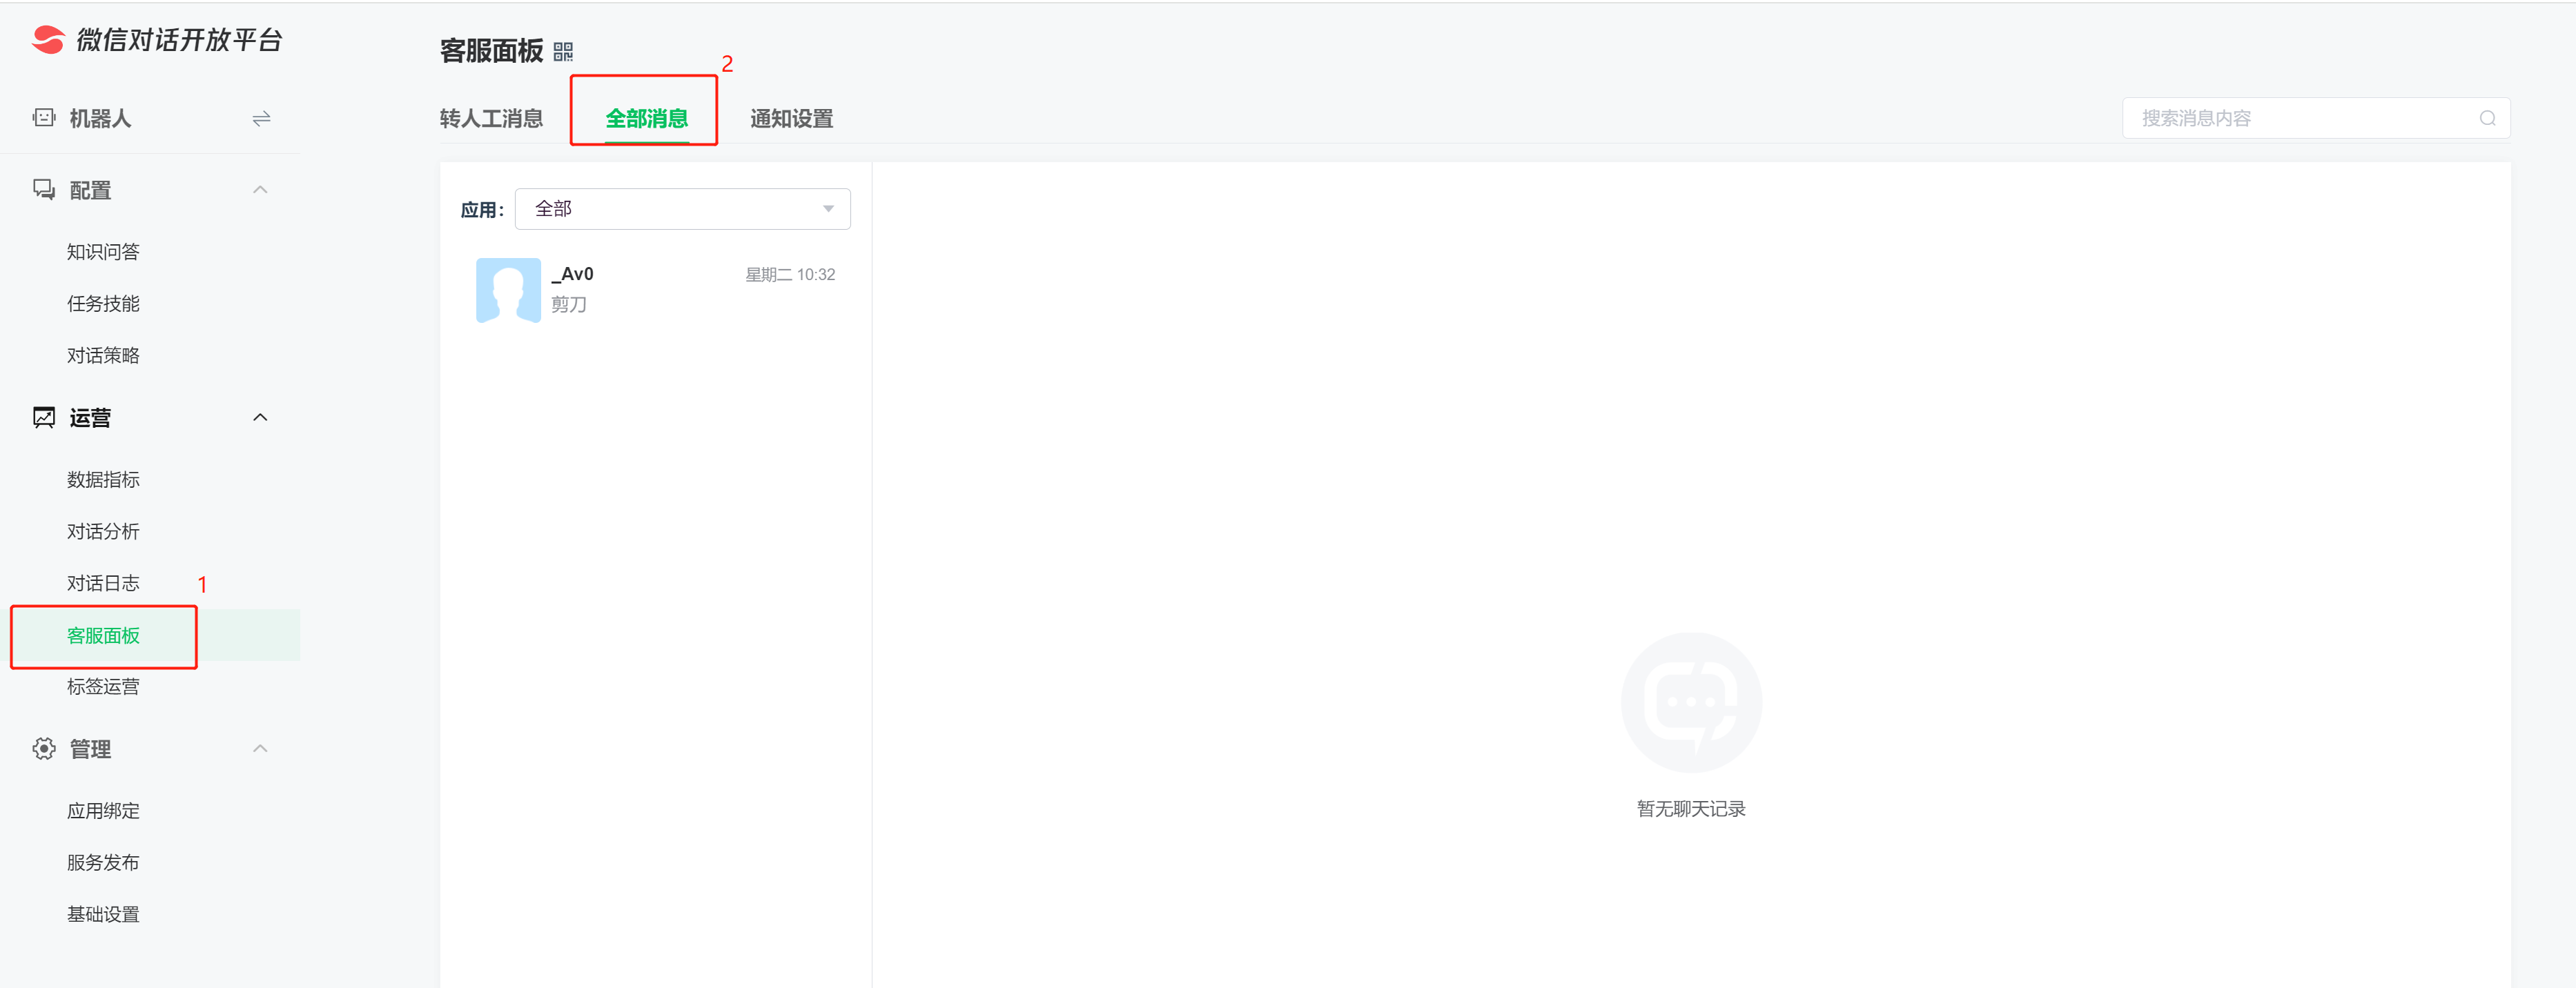Switch robot using the swap arrows icon
The image size is (2576, 988).
click(x=261, y=119)
